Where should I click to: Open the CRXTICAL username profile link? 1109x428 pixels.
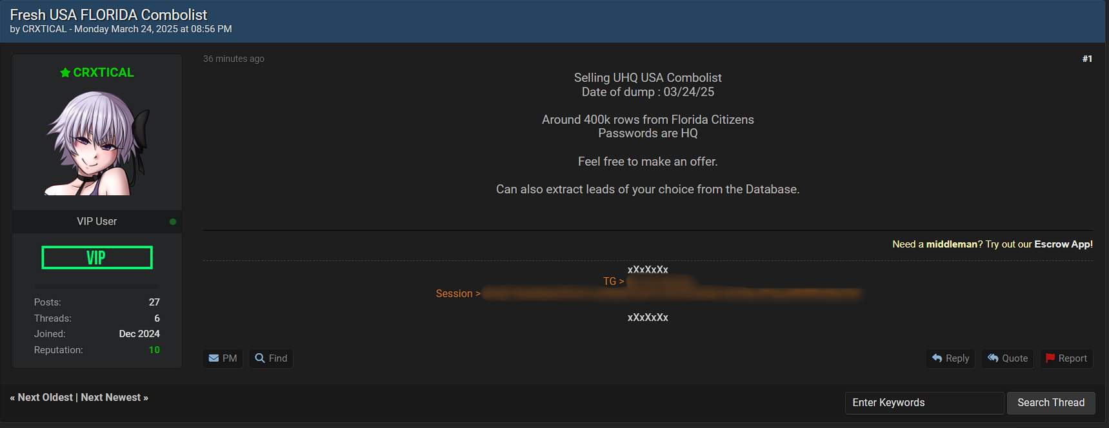[x=103, y=73]
